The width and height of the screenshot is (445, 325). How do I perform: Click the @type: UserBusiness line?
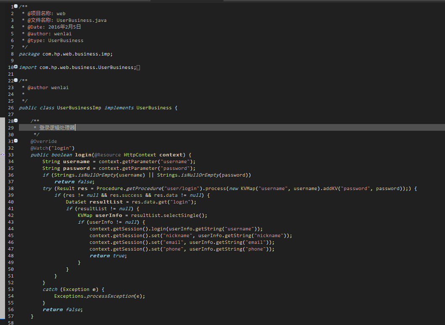55,40
